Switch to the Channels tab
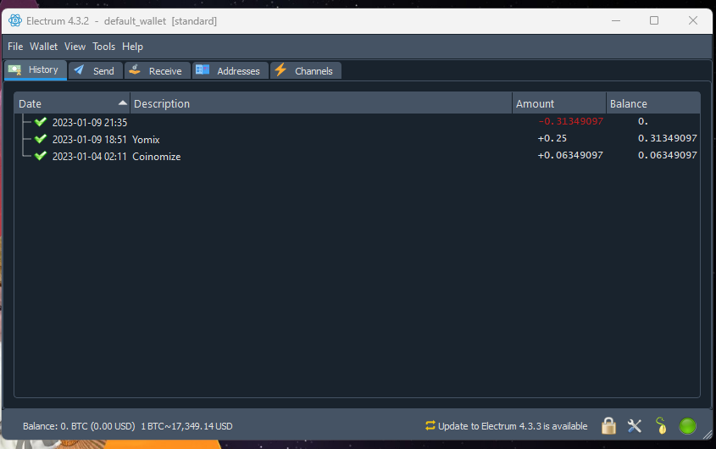The image size is (716, 449). tap(306, 71)
